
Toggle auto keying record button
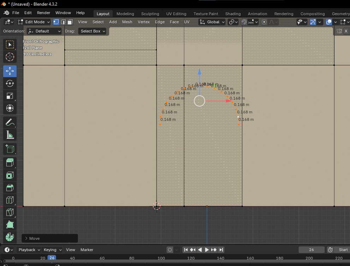coord(170,250)
